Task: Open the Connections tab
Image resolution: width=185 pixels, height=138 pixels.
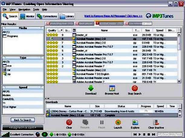Action: tap(47, 16)
